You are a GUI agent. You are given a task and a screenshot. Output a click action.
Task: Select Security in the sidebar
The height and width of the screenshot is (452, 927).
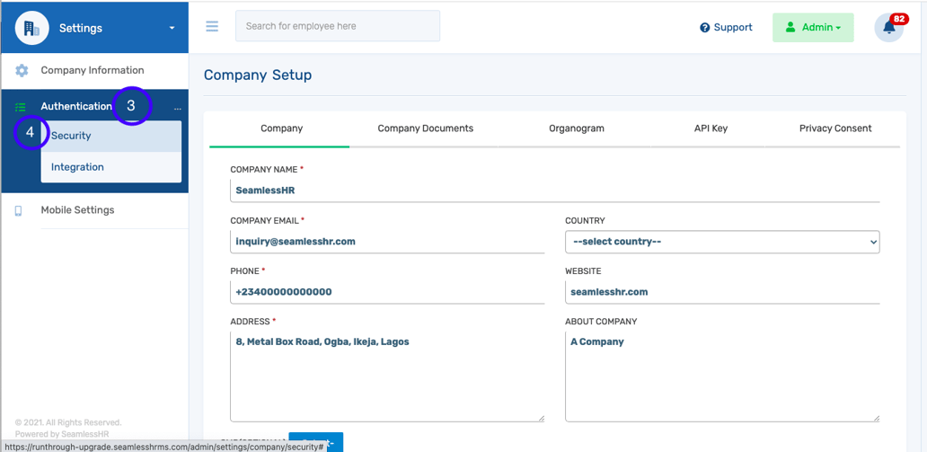point(72,136)
